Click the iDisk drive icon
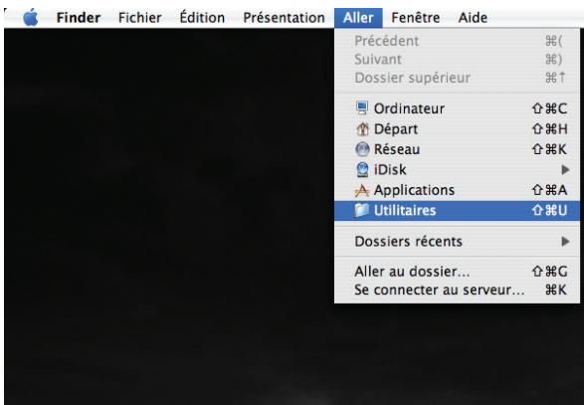This screenshot has width=584, height=405. [x=362, y=169]
